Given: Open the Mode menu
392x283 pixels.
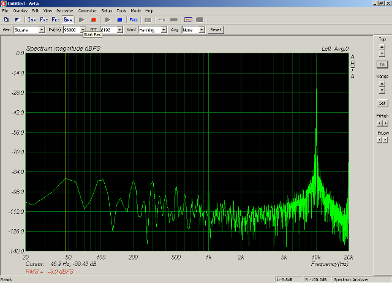Looking at the screenshot, I should [136, 11].
